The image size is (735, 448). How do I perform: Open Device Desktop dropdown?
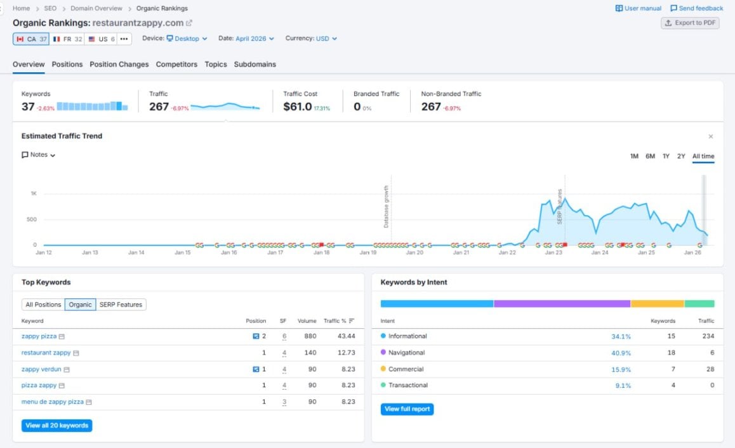coord(187,39)
